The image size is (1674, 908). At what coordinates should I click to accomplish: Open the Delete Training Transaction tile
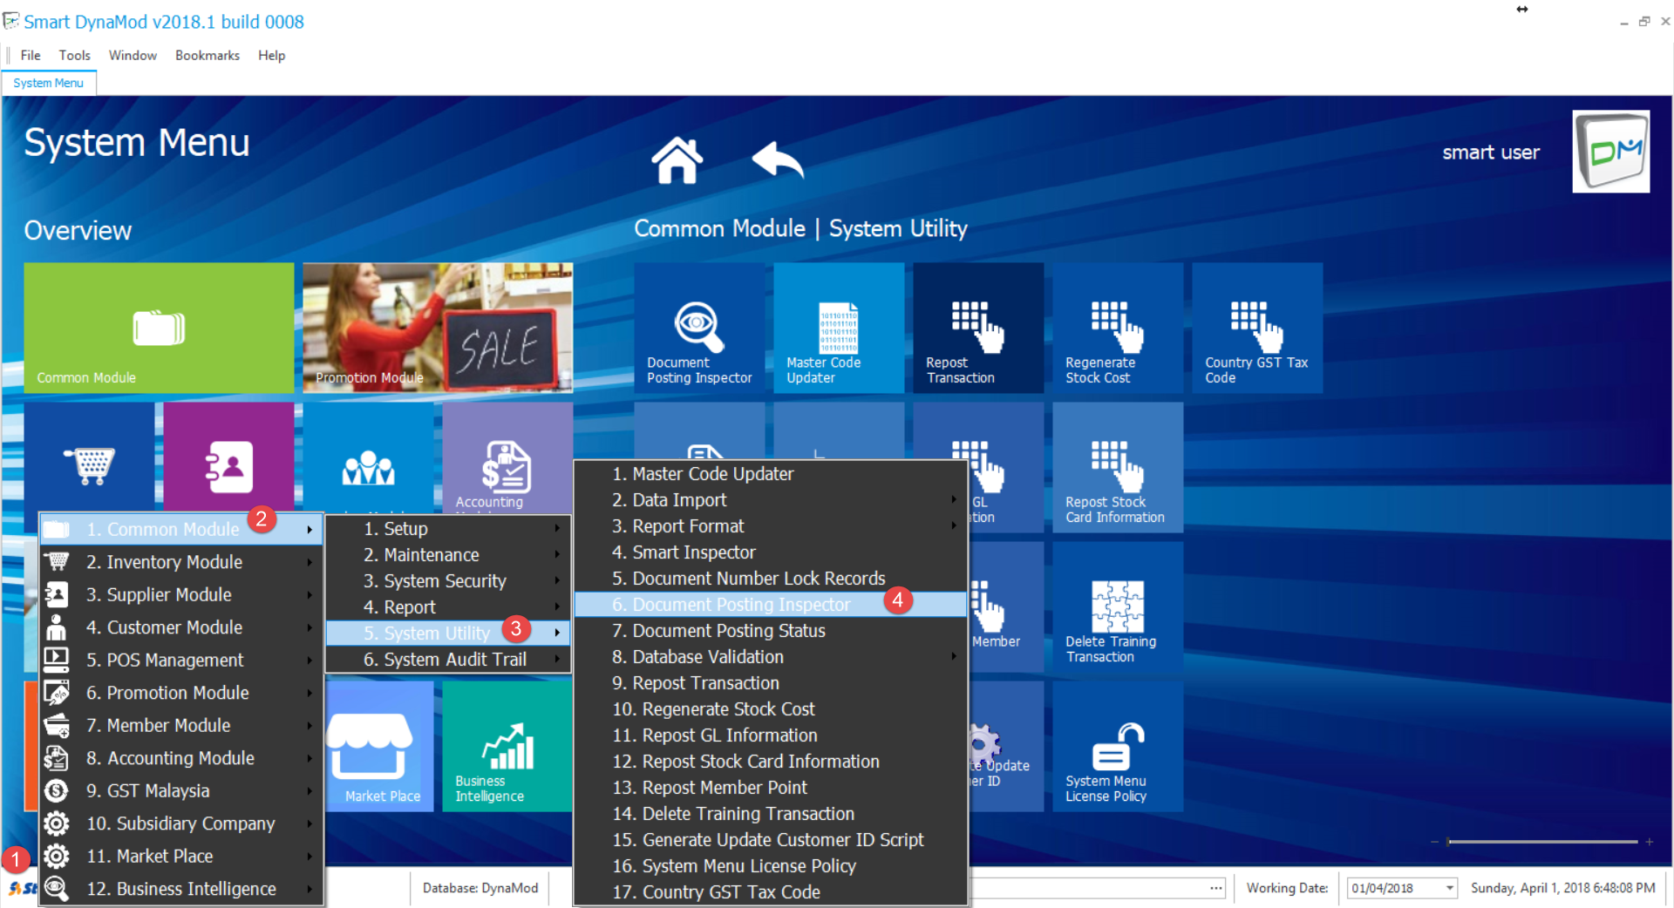(1118, 606)
